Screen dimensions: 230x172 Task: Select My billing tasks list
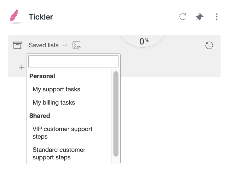point(54,102)
